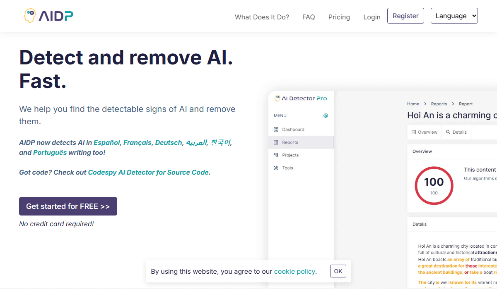Viewport: 497px width, 289px height.
Task: Click the Login link
Action: click(372, 17)
